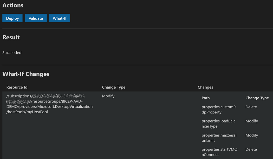
Task: Click the resource-level Modify change type cell
Action: coord(108,96)
